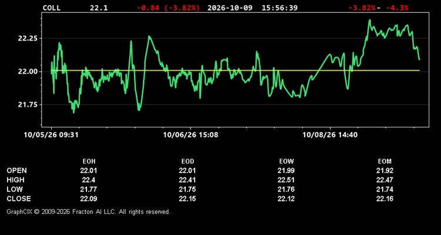Viewport: 441px width, 235px height.
Task: Select the EOW high value 22.51
Action: coord(286,180)
